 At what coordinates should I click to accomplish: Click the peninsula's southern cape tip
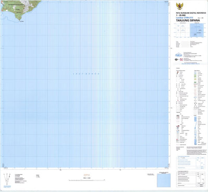click(19, 20)
